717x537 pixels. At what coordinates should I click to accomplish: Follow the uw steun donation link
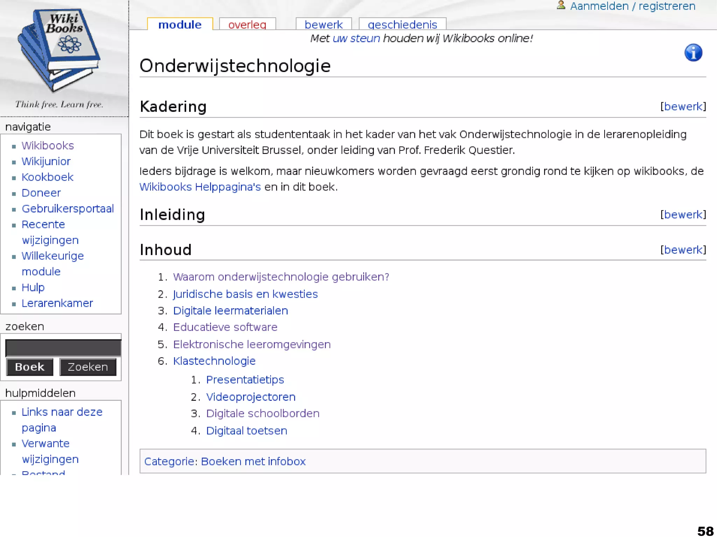[356, 38]
